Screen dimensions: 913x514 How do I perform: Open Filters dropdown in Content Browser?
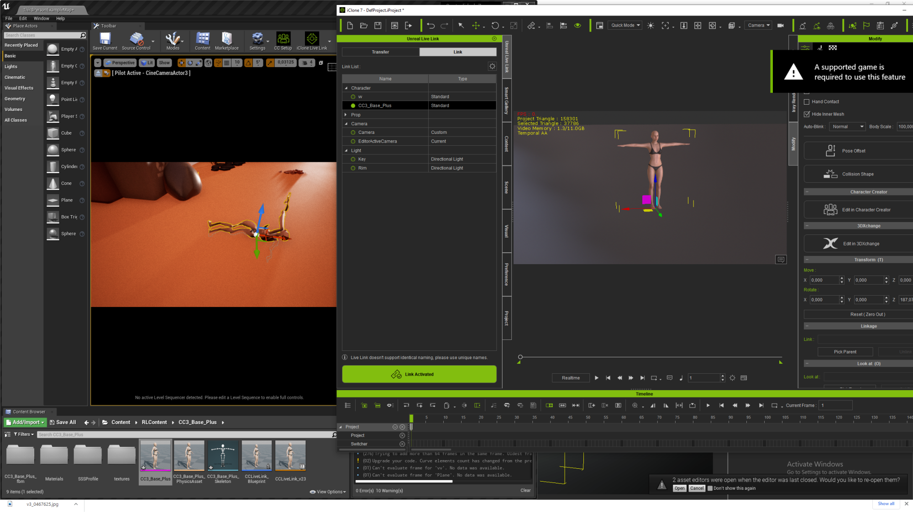click(x=24, y=435)
